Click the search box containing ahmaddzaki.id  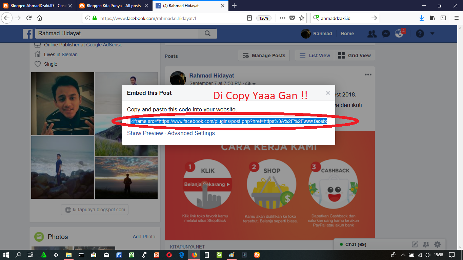[344, 18]
